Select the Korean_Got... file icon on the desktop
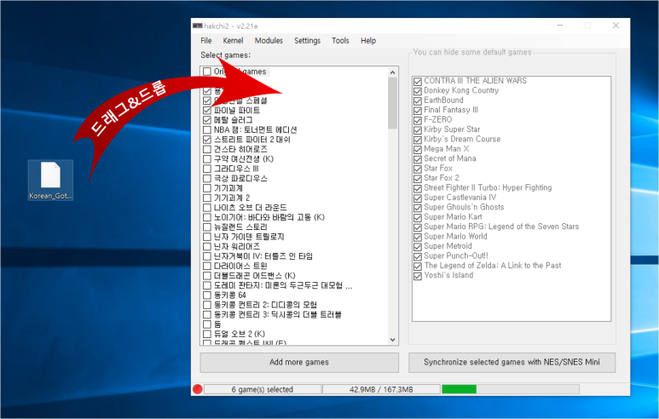Screen dimensions: 659x419 point(50,180)
